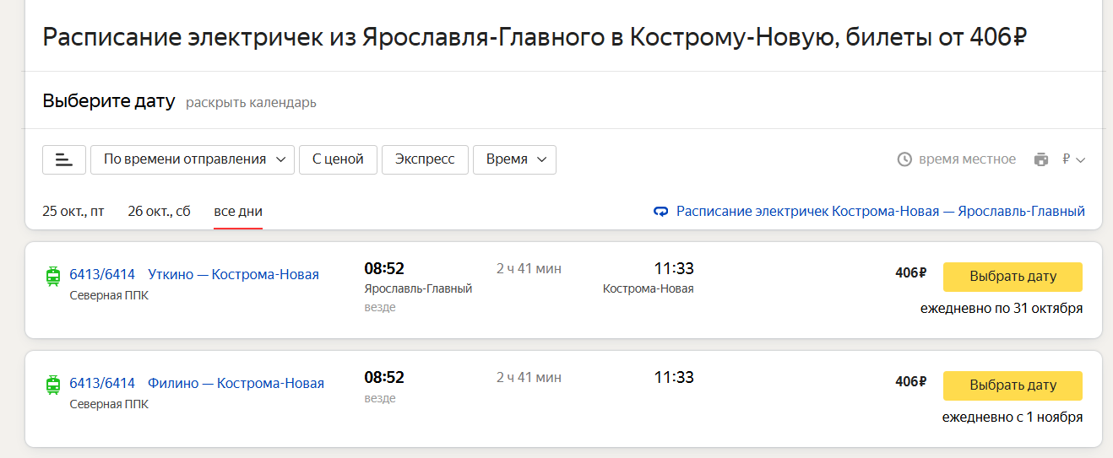Open reverse schedule Кострома-Новая — Ярославль-Главный link
This screenshot has height=458, width=1113.
click(880, 211)
